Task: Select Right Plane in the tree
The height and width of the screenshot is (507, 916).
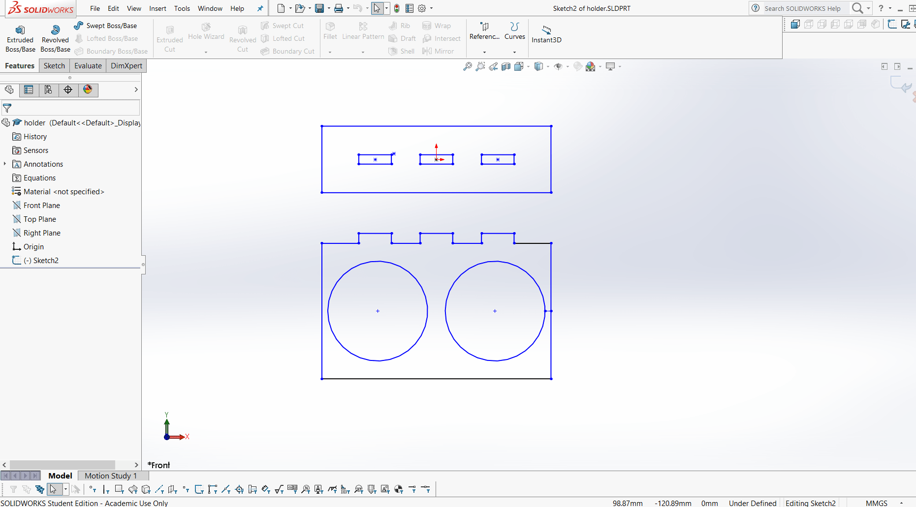Action: pyautogui.click(x=37, y=233)
